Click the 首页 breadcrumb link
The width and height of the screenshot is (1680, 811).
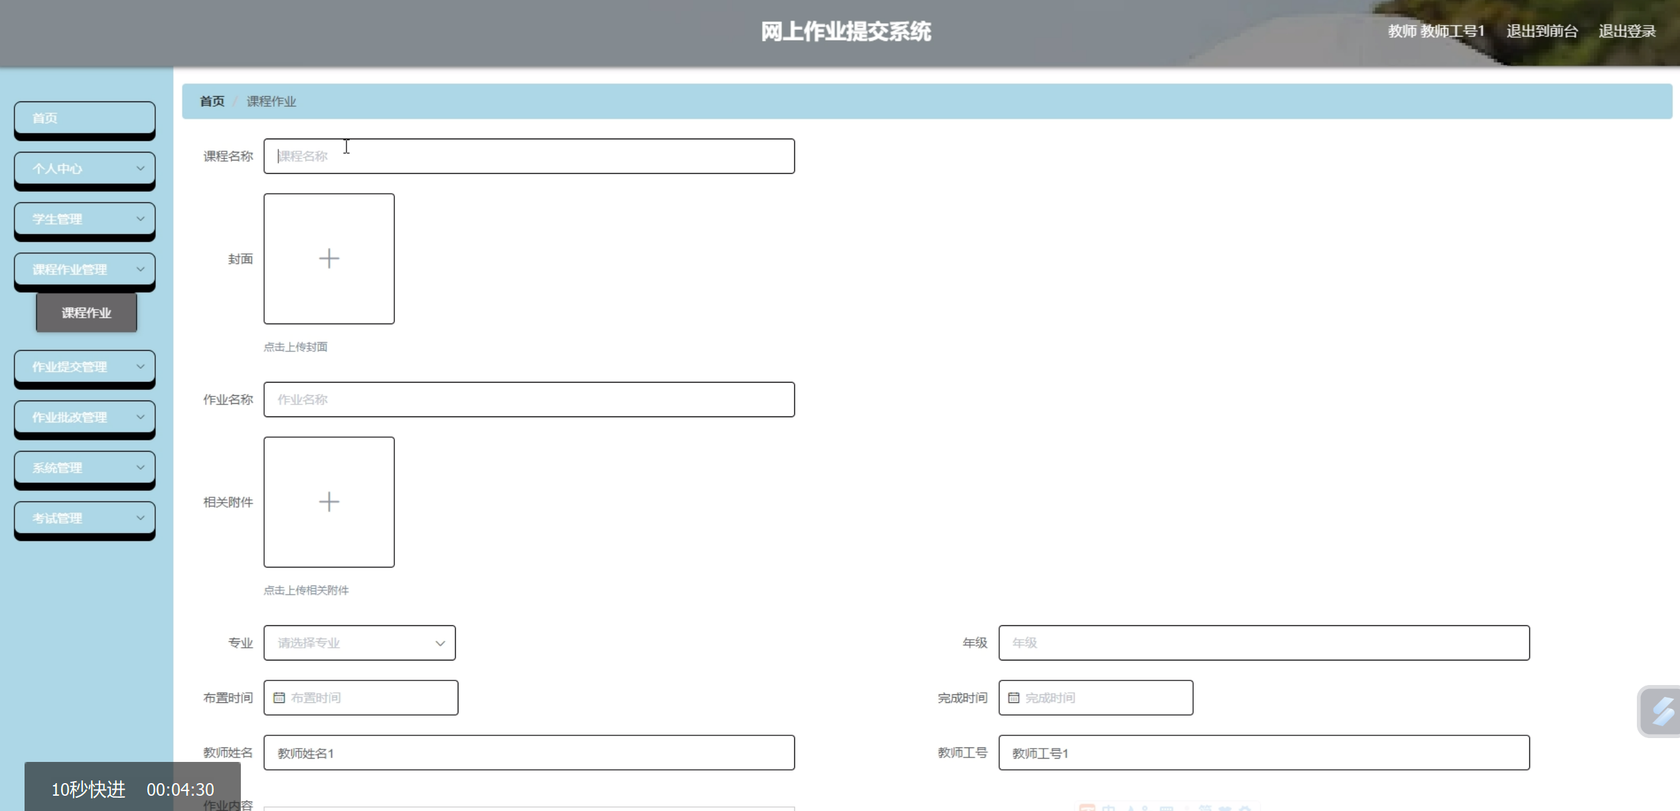[212, 101]
